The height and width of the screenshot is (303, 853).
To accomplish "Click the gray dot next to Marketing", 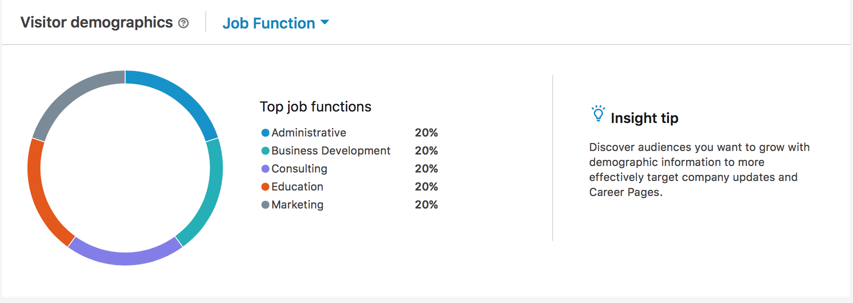I will coord(266,205).
